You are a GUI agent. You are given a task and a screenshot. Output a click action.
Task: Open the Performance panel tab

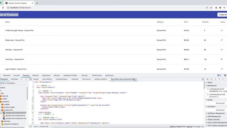[x=97, y=75]
